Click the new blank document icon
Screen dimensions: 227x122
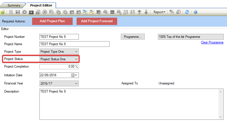(x=11, y=12)
